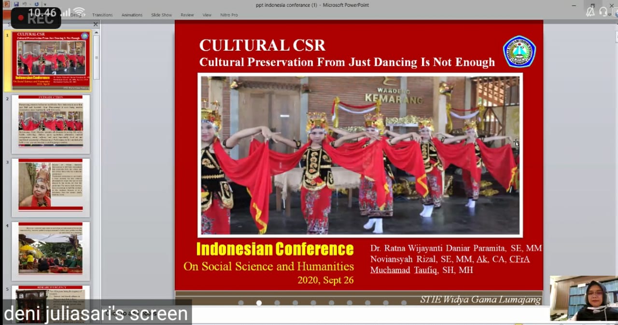Switch to the Slide Show tab
Viewport: 618px width, 325px height.
(161, 15)
